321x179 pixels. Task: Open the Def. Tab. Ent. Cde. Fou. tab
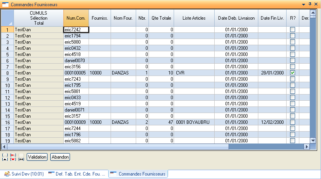[x=77, y=174]
